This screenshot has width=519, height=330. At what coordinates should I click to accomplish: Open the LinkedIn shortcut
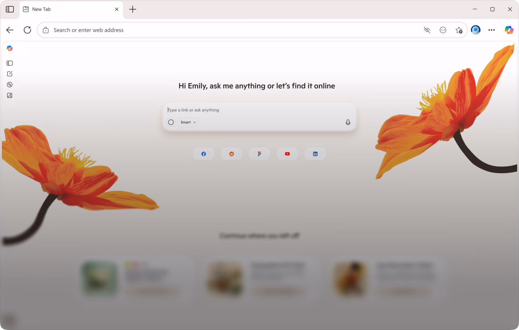pos(315,154)
